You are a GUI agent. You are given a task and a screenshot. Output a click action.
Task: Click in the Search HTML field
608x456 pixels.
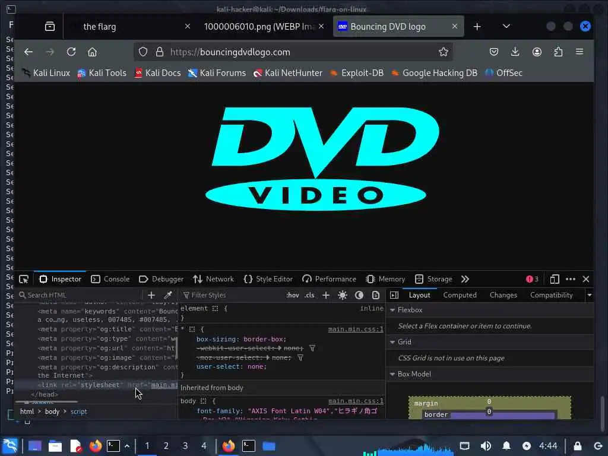point(79,295)
